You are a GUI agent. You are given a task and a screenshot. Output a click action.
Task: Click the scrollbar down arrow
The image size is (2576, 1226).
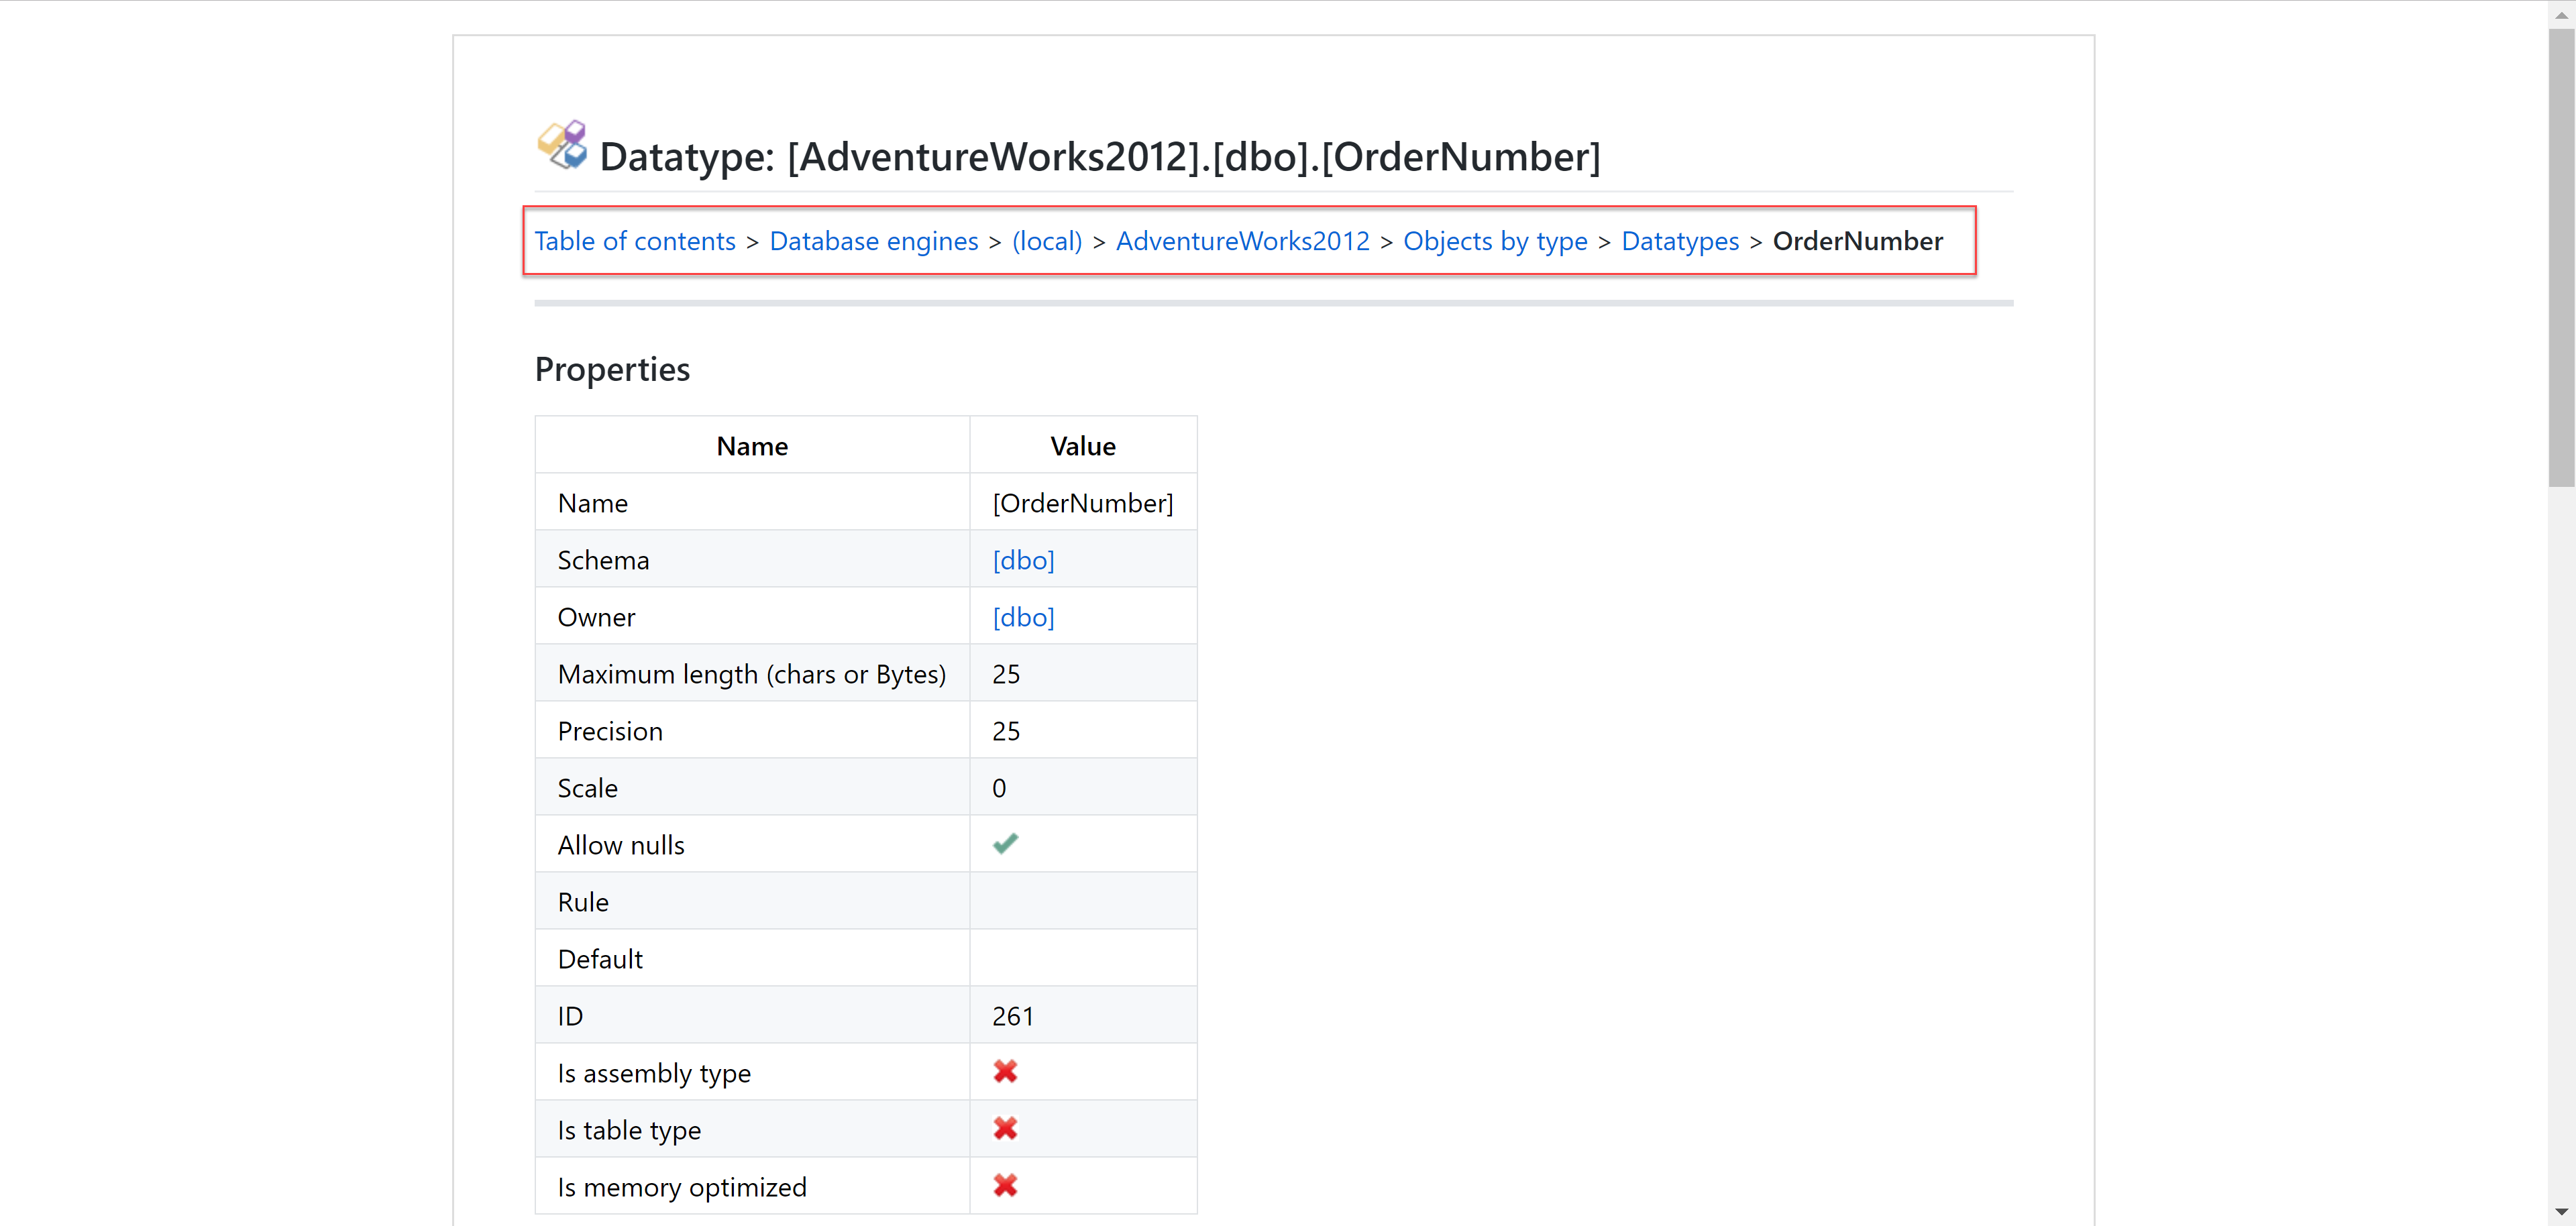coord(2561,1212)
